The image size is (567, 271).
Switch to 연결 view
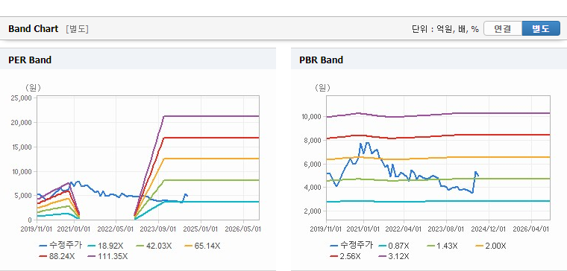click(503, 28)
